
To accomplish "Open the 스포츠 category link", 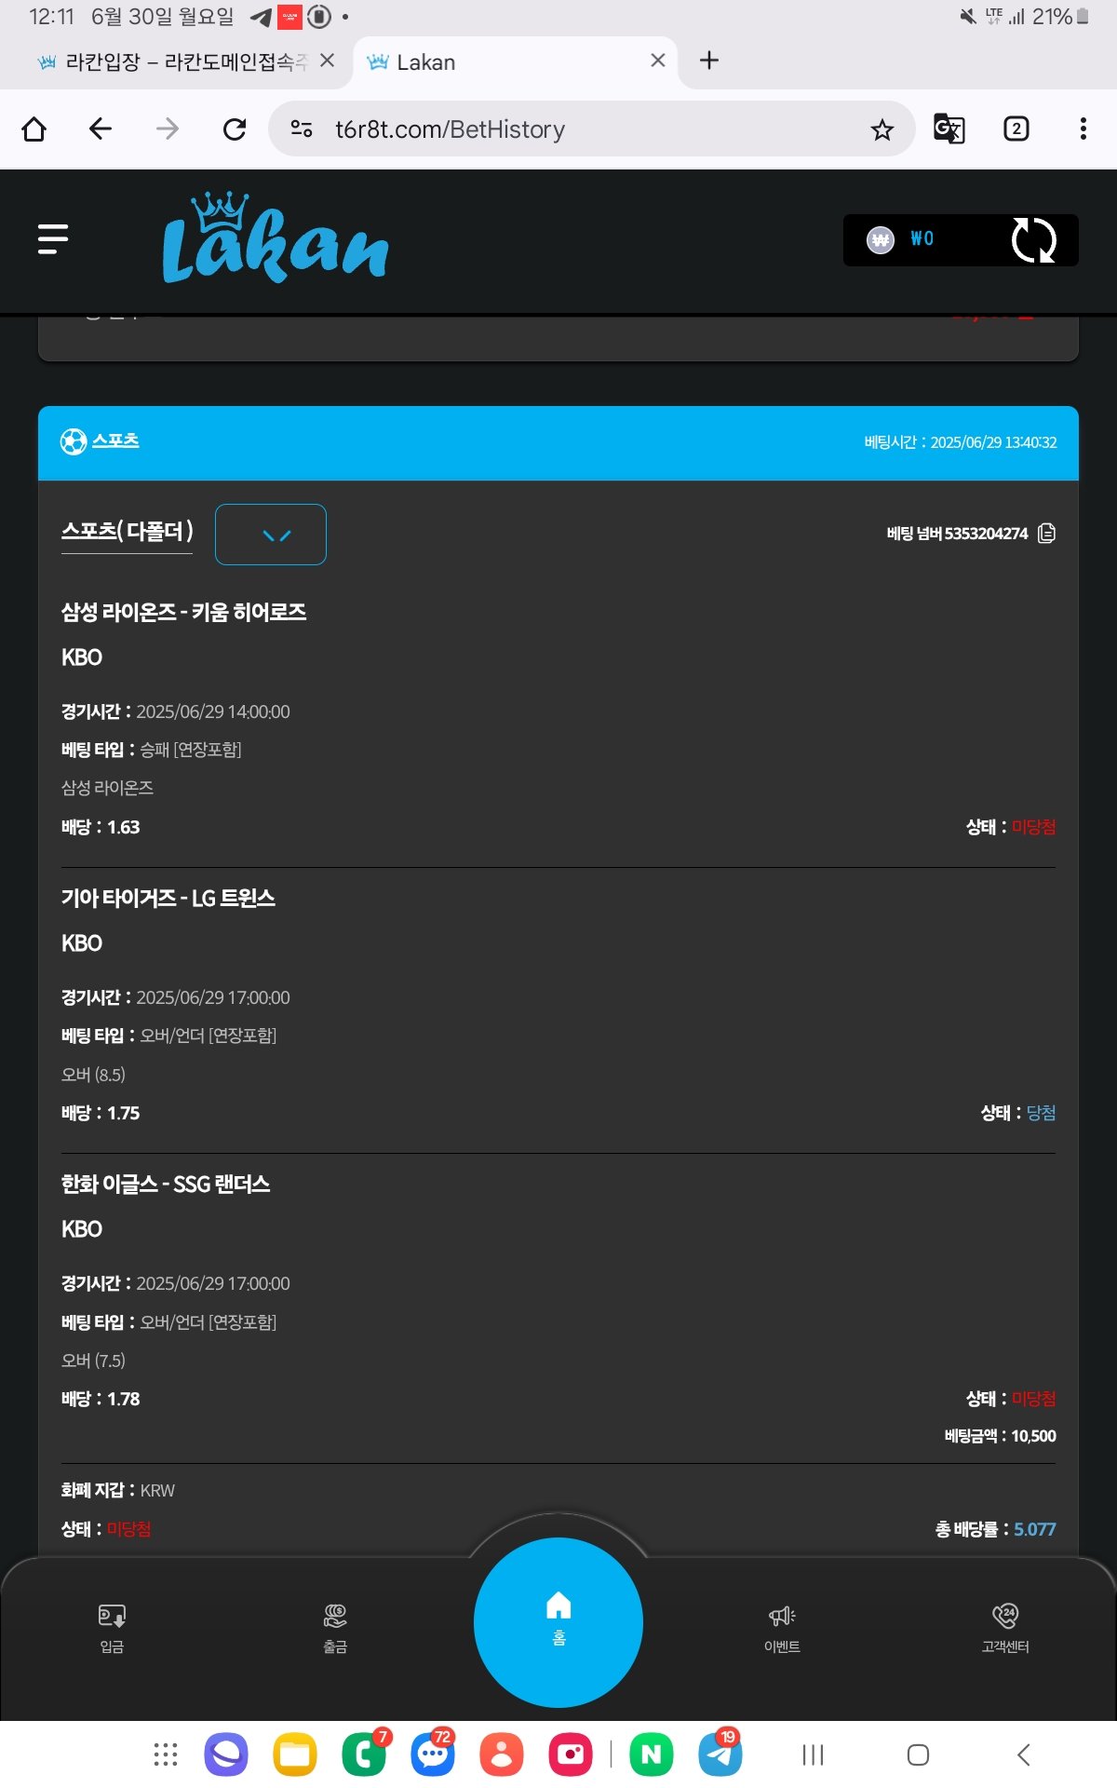I will coord(114,440).
